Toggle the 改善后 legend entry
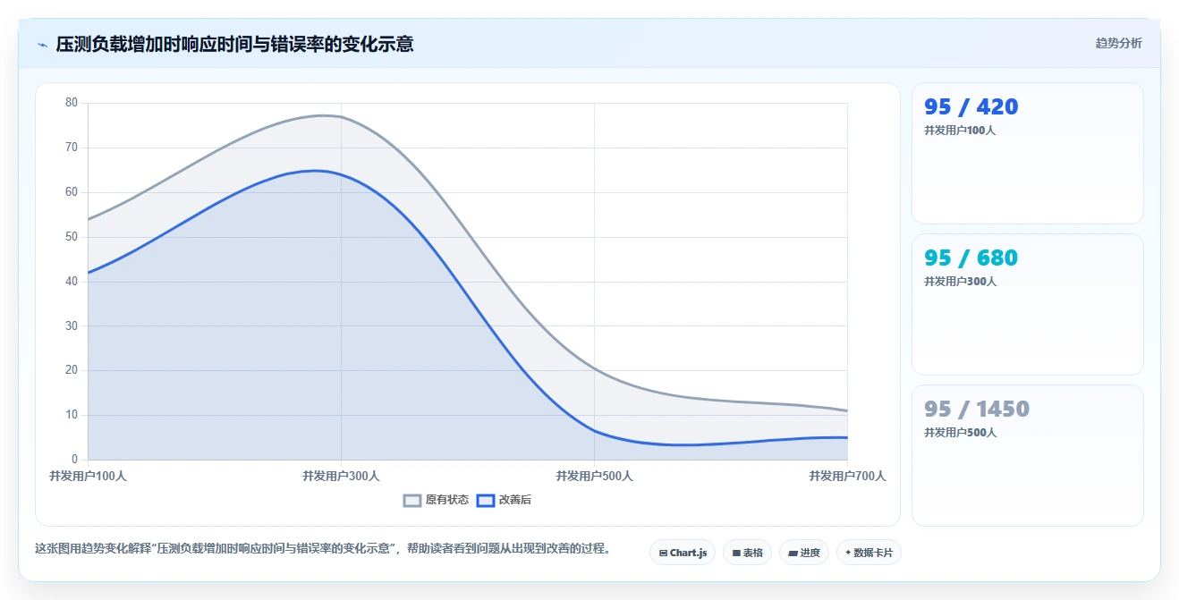This screenshot has height=600, width=1179. click(504, 500)
